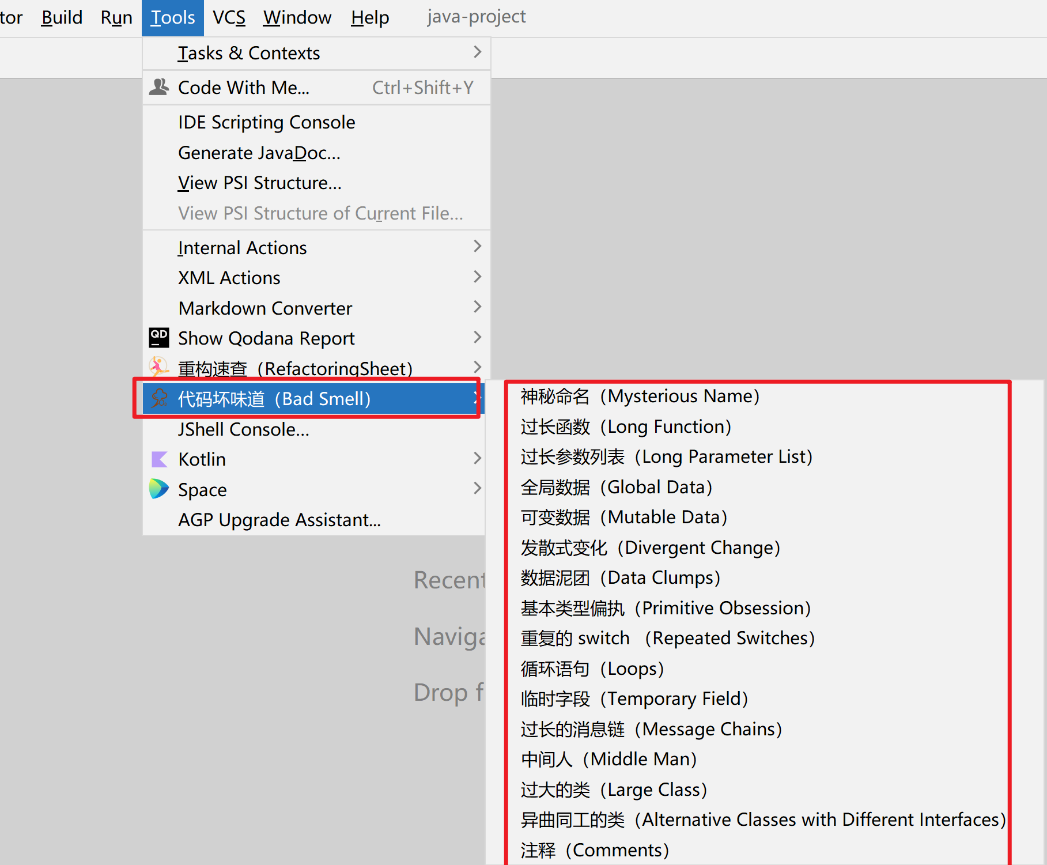1047x865 pixels.
Task: Select View PSI Structure... entry
Action: point(316,183)
